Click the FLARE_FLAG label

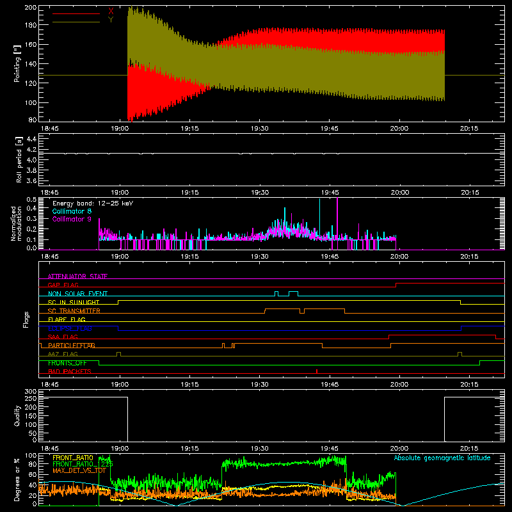click(x=67, y=319)
